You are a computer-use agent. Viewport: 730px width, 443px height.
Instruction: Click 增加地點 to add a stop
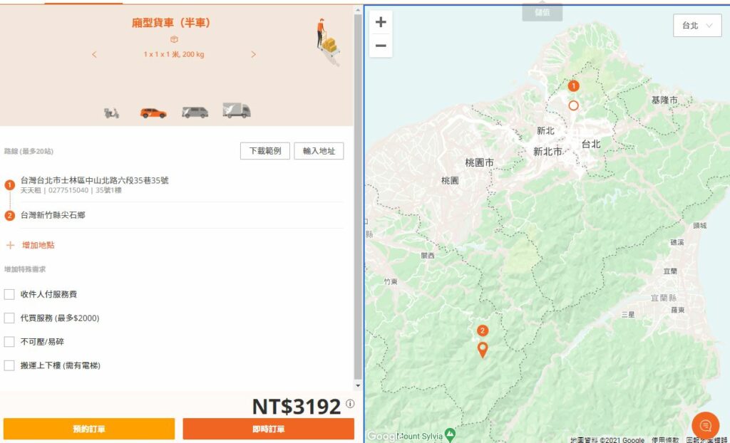(38, 245)
